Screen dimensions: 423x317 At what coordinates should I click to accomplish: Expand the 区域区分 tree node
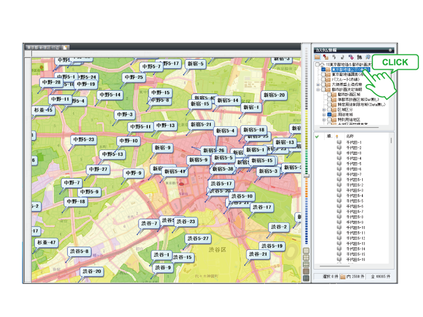pos(324,110)
